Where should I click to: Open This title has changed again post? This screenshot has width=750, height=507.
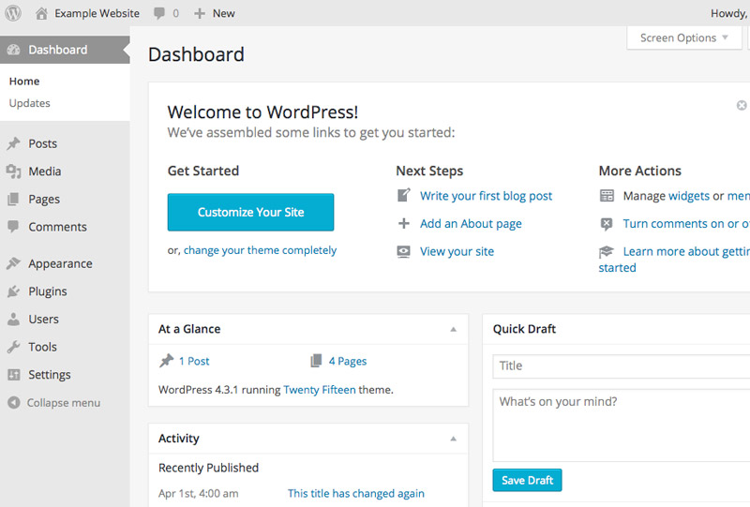tap(356, 494)
